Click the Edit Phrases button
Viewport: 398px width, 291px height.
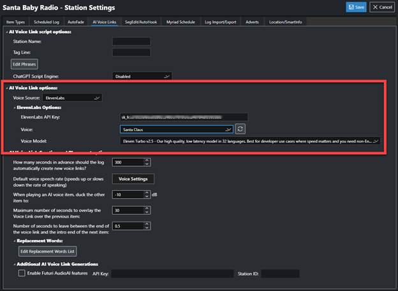24,64
